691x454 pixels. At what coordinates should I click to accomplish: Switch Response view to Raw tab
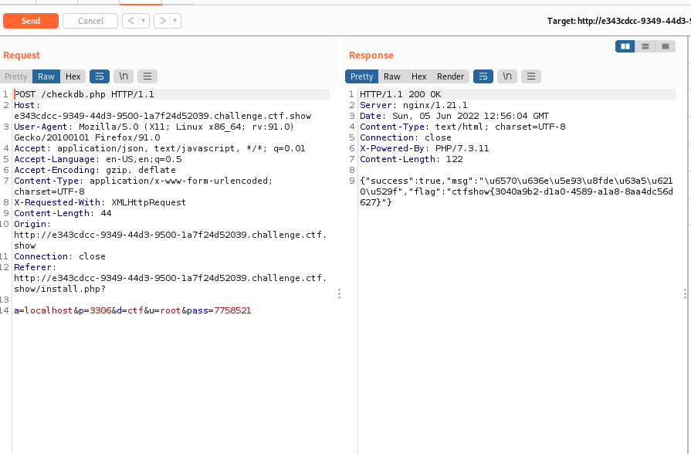(x=391, y=76)
